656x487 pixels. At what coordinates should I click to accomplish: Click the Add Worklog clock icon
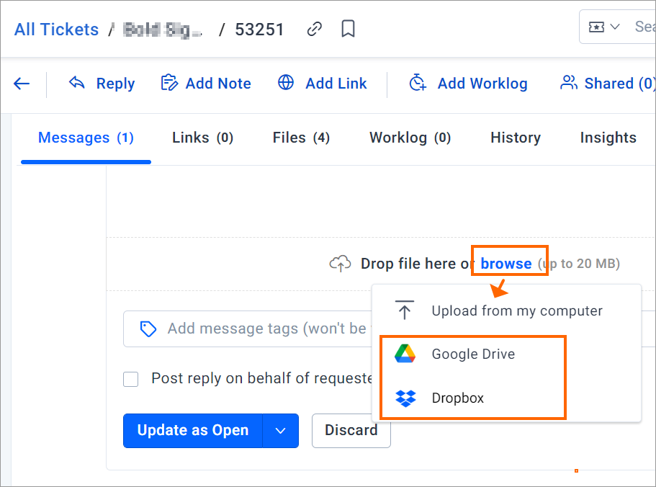[x=418, y=82]
